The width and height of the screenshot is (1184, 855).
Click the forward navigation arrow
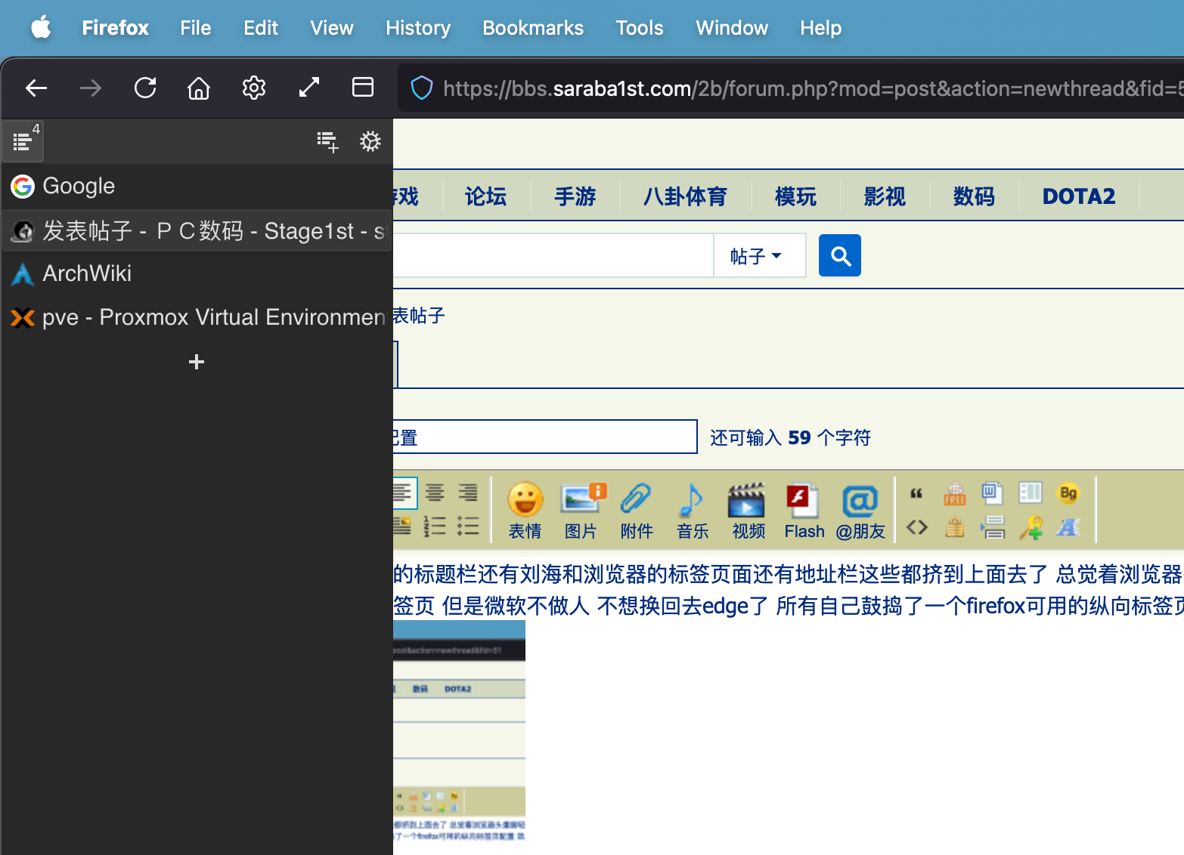(91, 88)
